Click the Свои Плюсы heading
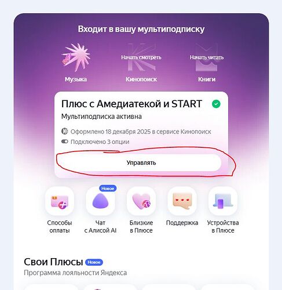 (x=53, y=262)
